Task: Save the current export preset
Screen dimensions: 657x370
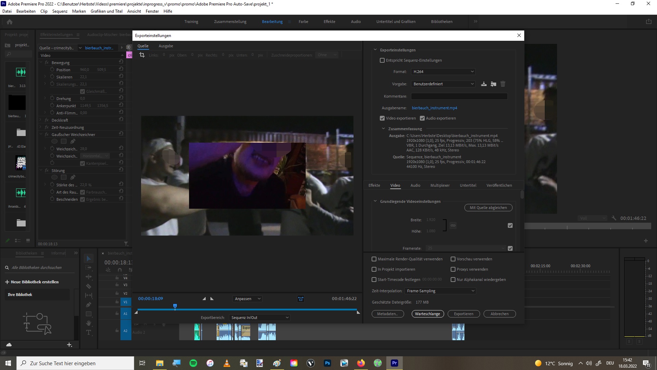Action: pos(484,84)
